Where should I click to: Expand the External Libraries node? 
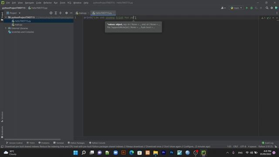point(6,28)
